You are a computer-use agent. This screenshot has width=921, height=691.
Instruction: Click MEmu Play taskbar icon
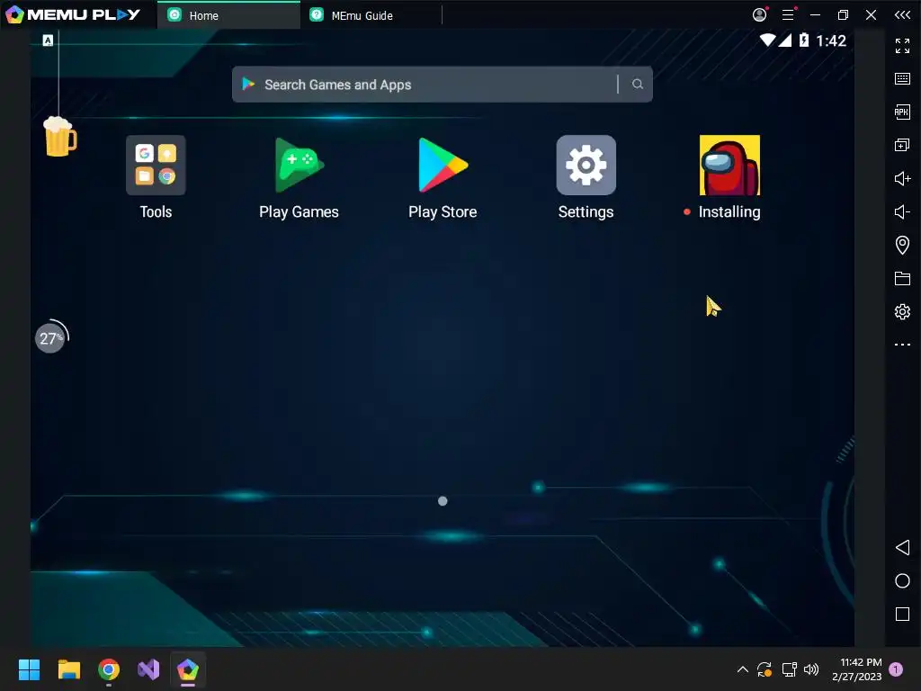(x=188, y=669)
